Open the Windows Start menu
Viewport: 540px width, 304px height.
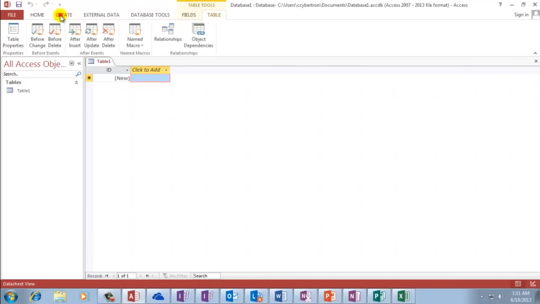pyautogui.click(x=11, y=296)
